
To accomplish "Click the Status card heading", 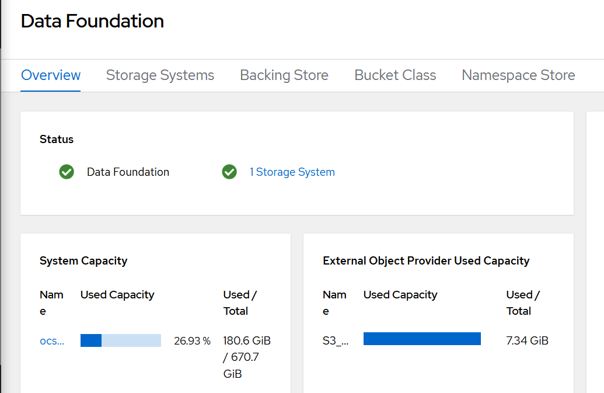I will coord(57,140).
